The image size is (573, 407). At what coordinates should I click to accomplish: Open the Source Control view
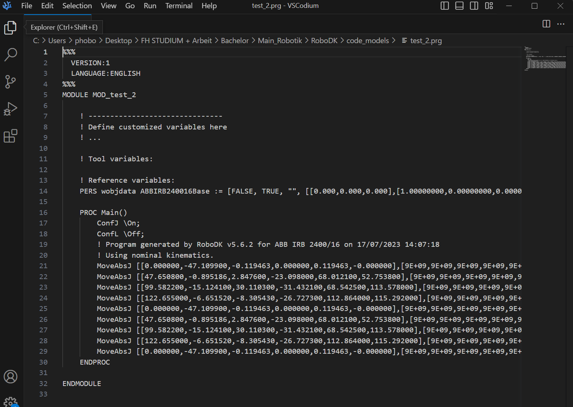click(x=11, y=81)
